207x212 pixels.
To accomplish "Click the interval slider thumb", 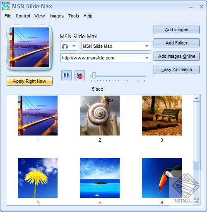I will [x=94, y=76].
